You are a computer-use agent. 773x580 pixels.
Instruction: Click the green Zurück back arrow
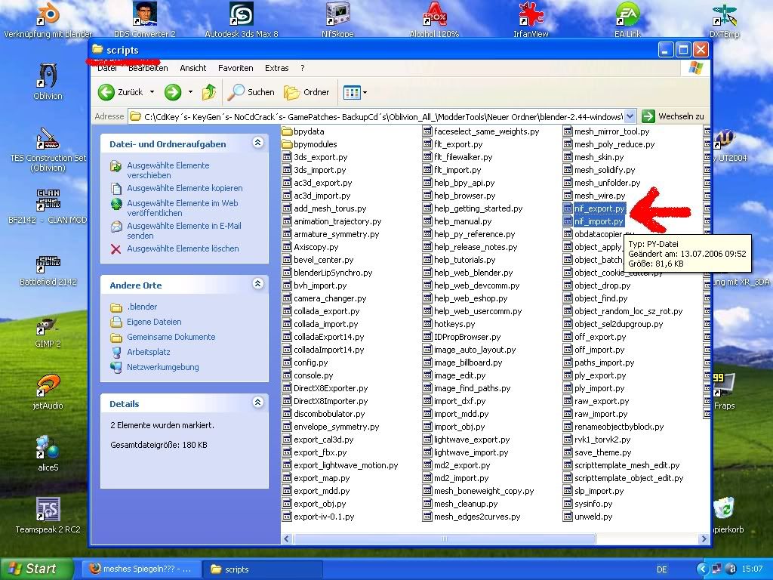click(x=106, y=92)
